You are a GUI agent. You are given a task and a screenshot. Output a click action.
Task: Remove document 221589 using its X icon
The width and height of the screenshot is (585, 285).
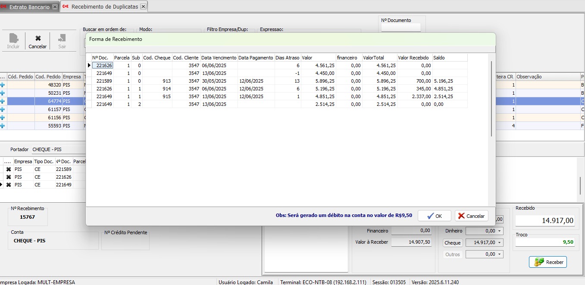pyautogui.click(x=9, y=169)
